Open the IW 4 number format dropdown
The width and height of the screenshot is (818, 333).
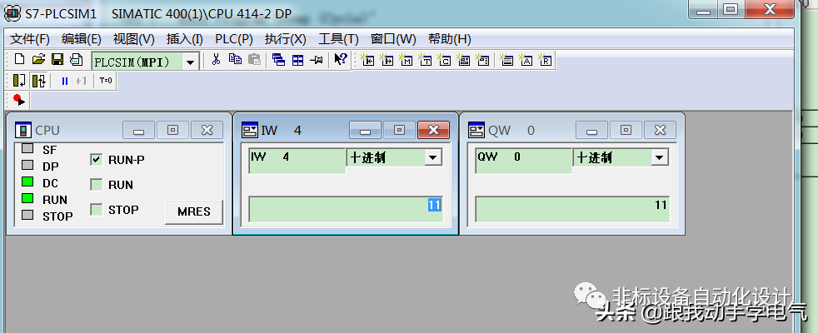point(433,157)
